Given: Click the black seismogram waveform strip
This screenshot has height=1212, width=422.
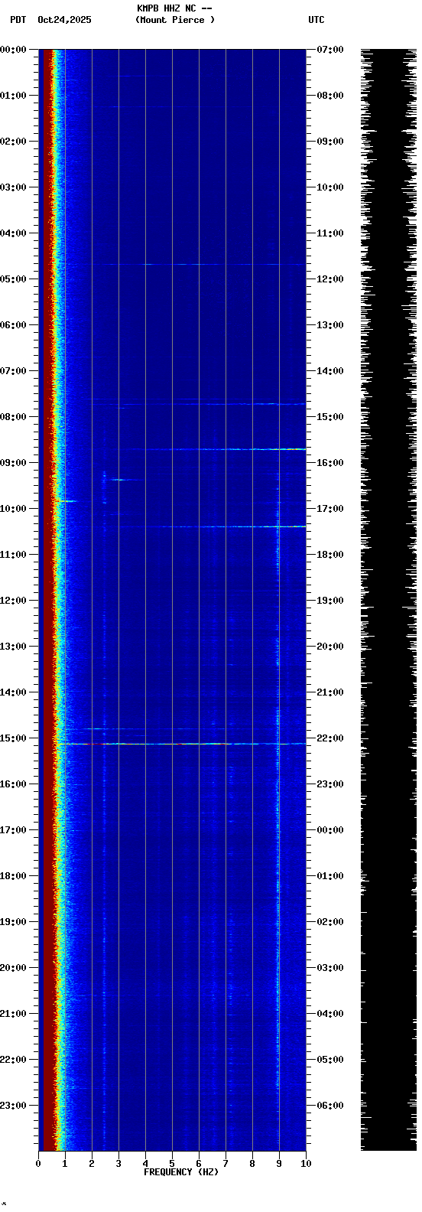Looking at the screenshot, I should pos(389,600).
